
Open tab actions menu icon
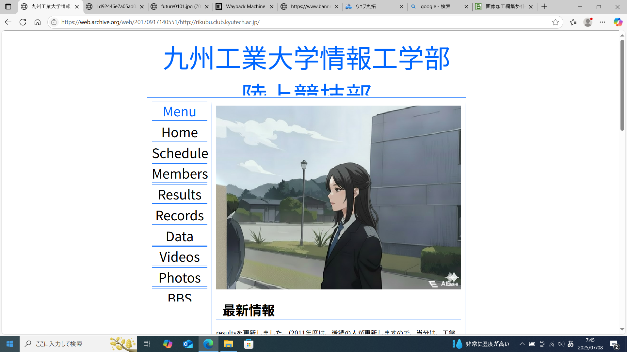pos(8,7)
